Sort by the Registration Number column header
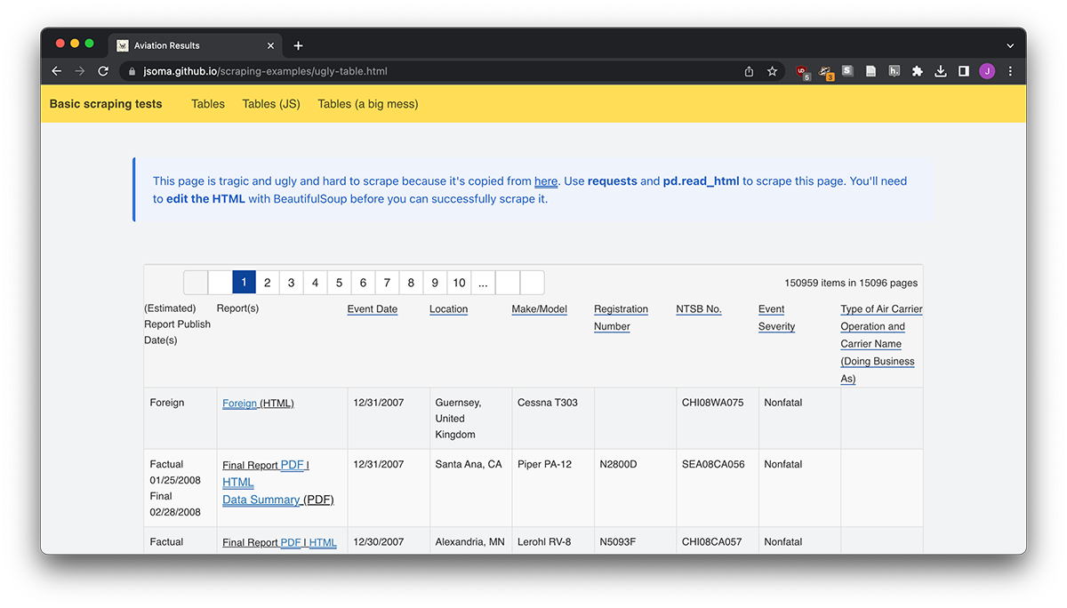1067x608 pixels. click(x=621, y=317)
